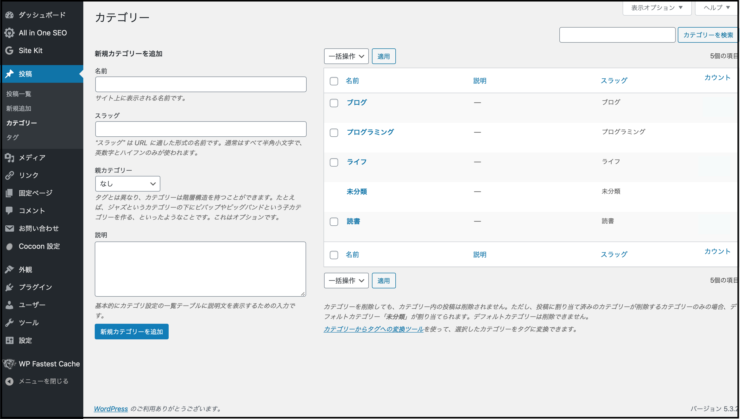Open 投稿一覧 in the sidebar submenu

[19, 94]
